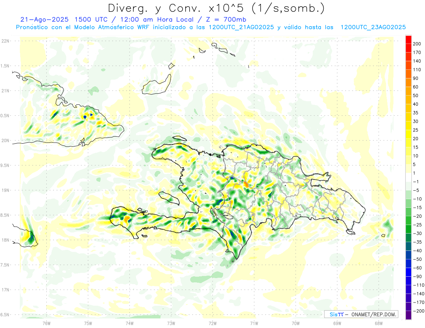Click the '-30' color scale value

(x=417, y=234)
